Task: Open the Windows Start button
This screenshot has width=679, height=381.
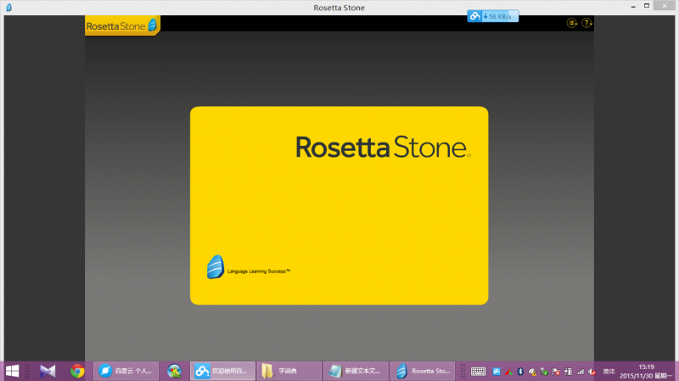Action: click(x=13, y=371)
